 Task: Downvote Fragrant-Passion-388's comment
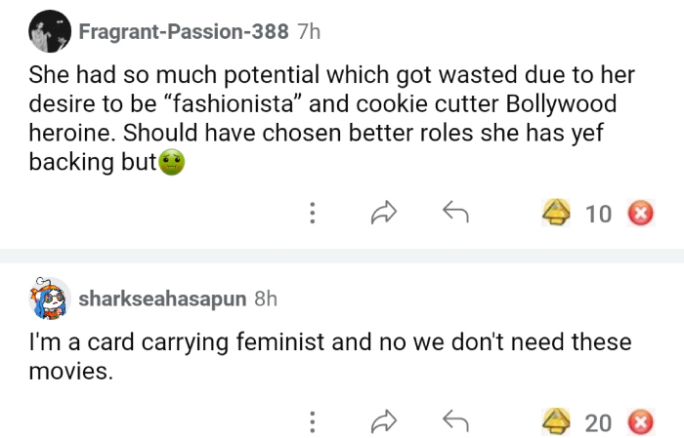pos(640,213)
